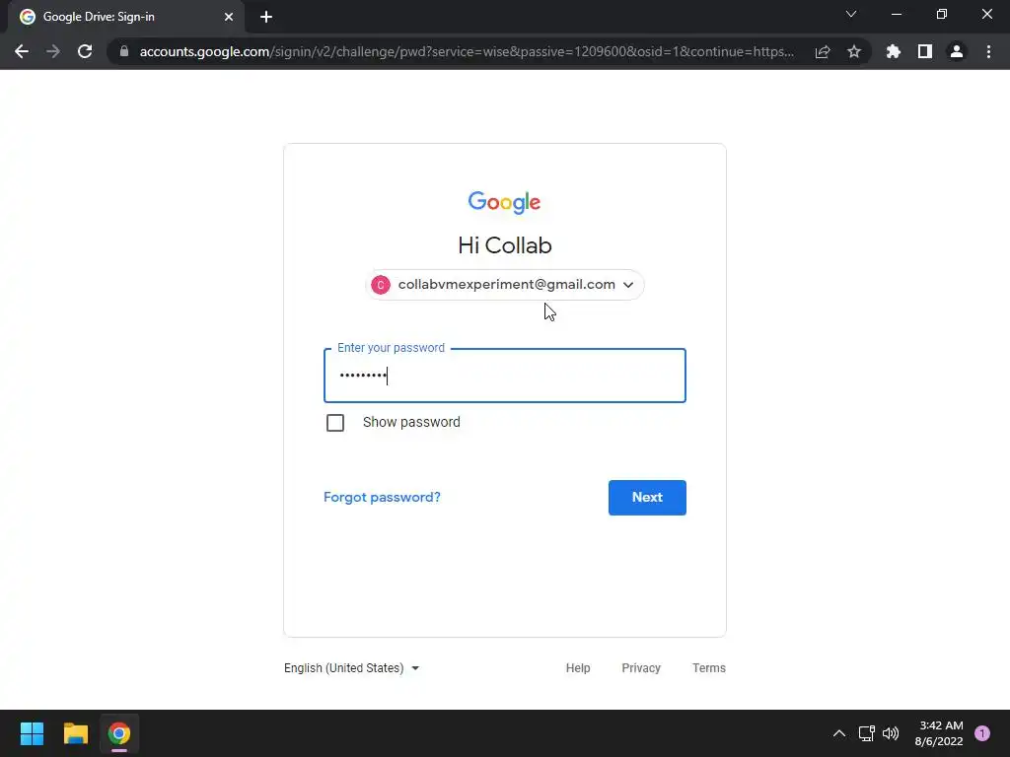Open the Help link

(x=578, y=668)
